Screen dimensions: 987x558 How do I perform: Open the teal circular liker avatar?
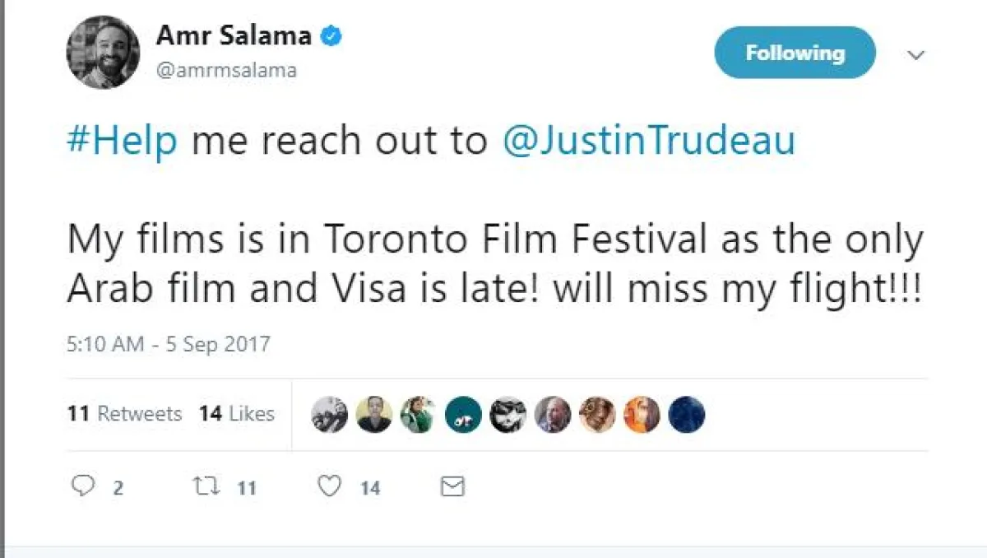pyautogui.click(x=463, y=415)
